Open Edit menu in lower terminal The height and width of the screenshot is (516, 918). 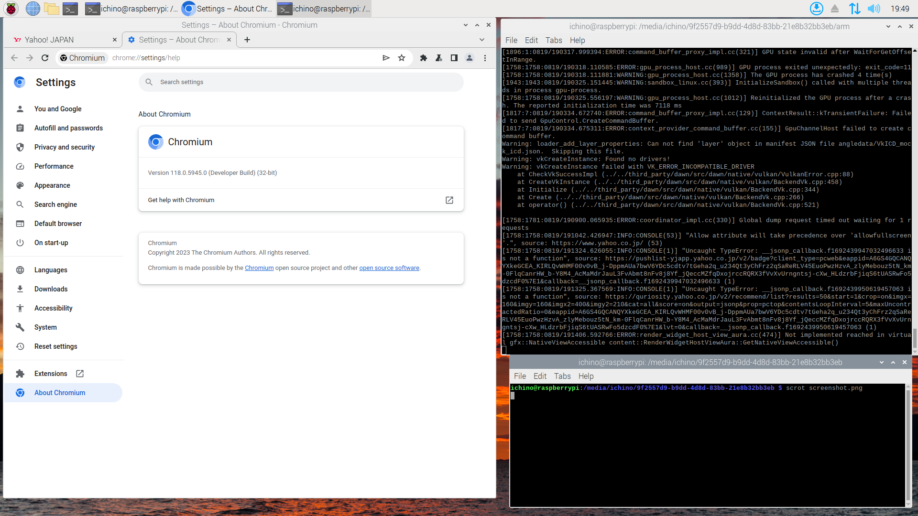pos(540,376)
